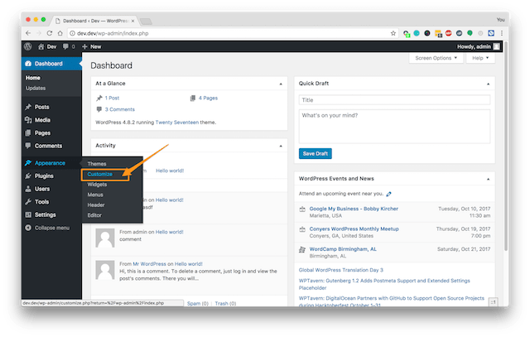
Task: Choose Widgets in Appearance submenu
Action: pyautogui.click(x=97, y=185)
